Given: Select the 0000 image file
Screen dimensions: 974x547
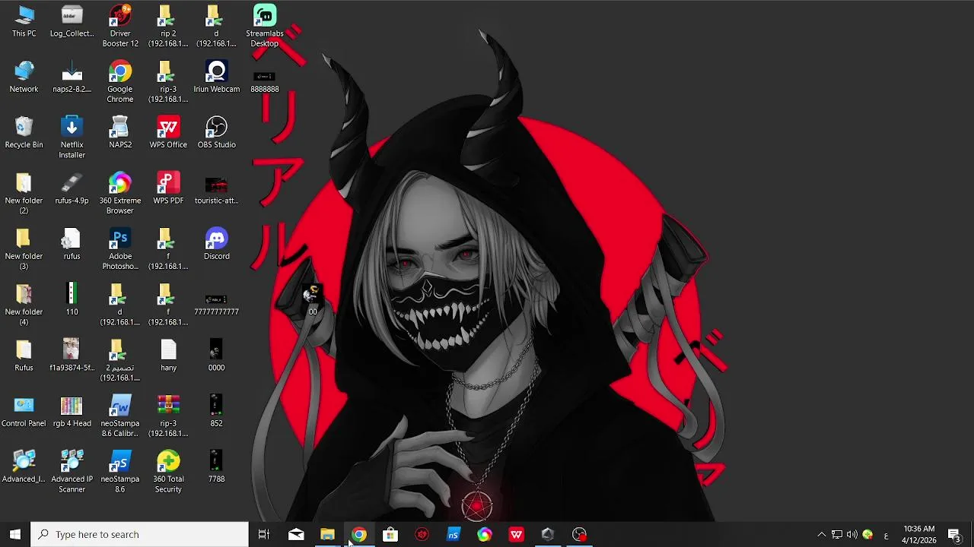Looking at the screenshot, I should click(216, 355).
